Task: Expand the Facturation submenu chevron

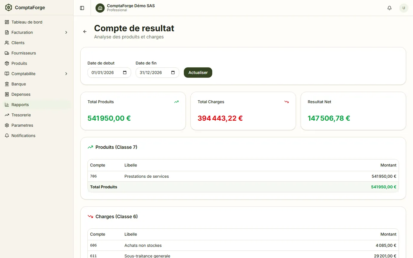Action: 66,33
